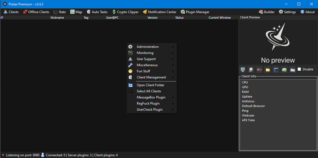Open the Clients tab in the toolbar

pos(11,12)
